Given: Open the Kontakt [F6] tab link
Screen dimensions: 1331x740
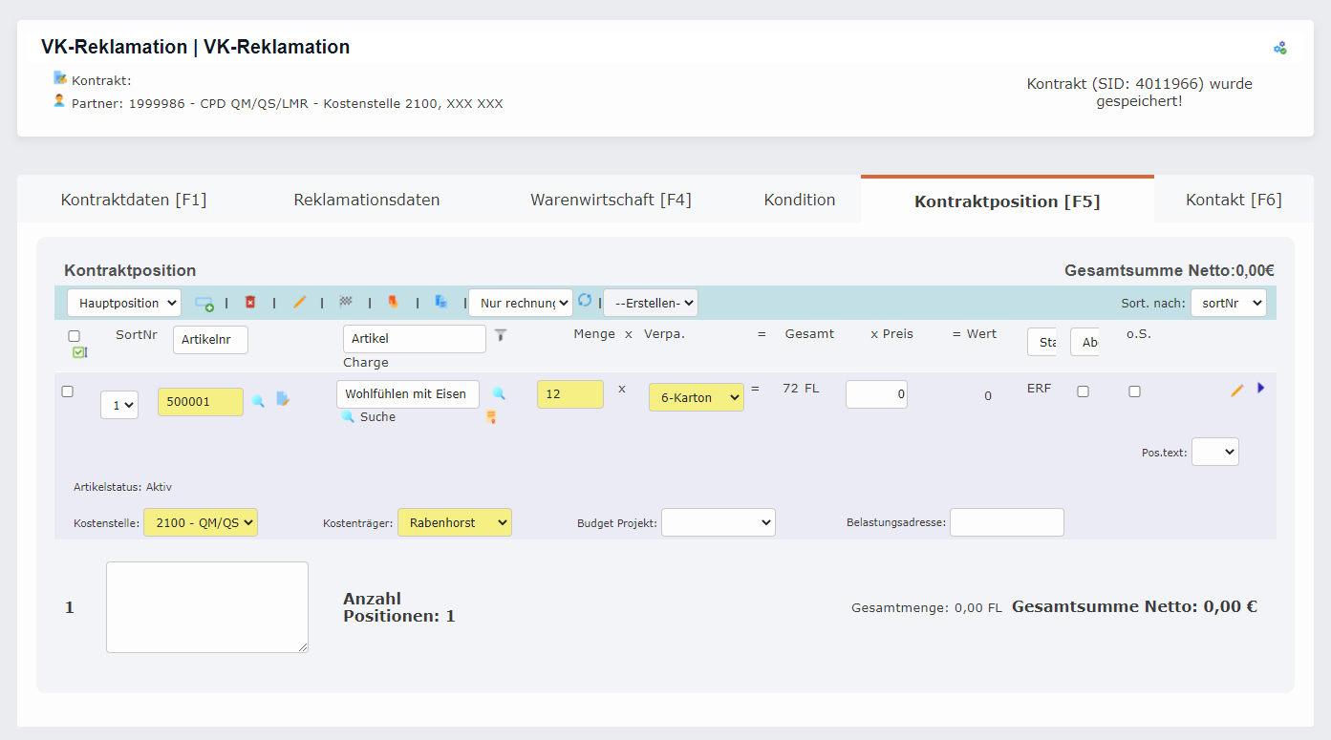Looking at the screenshot, I should (1233, 199).
